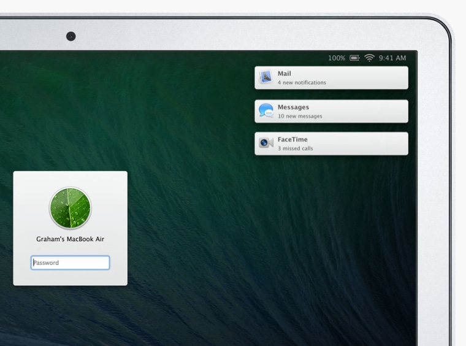Image resolution: width=466 pixels, height=346 pixels.
Task: Open the Mail notification title
Action: [x=284, y=74]
